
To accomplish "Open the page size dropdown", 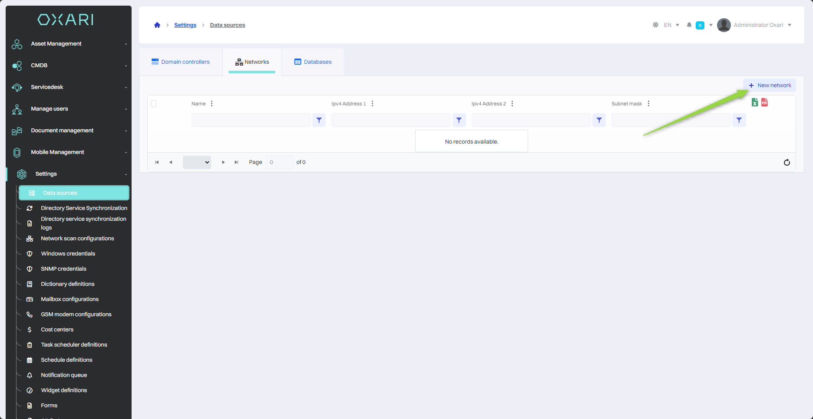I will point(197,162).
